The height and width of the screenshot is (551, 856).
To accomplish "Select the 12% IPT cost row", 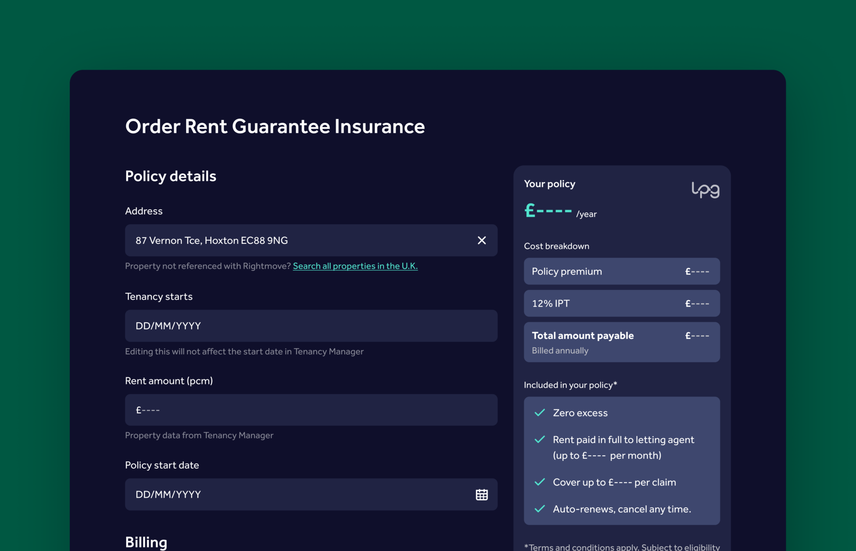I will click(x=621, y=304).
